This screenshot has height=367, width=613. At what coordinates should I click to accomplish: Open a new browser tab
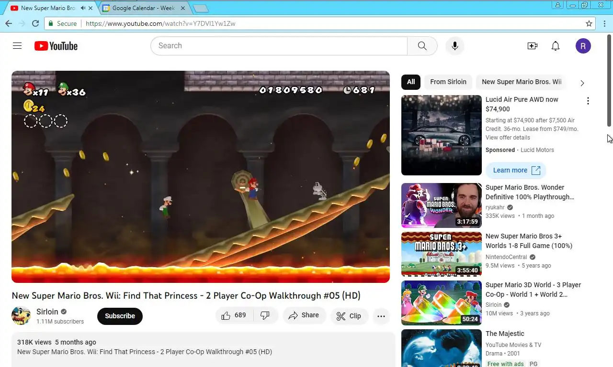tap(200, 8)
